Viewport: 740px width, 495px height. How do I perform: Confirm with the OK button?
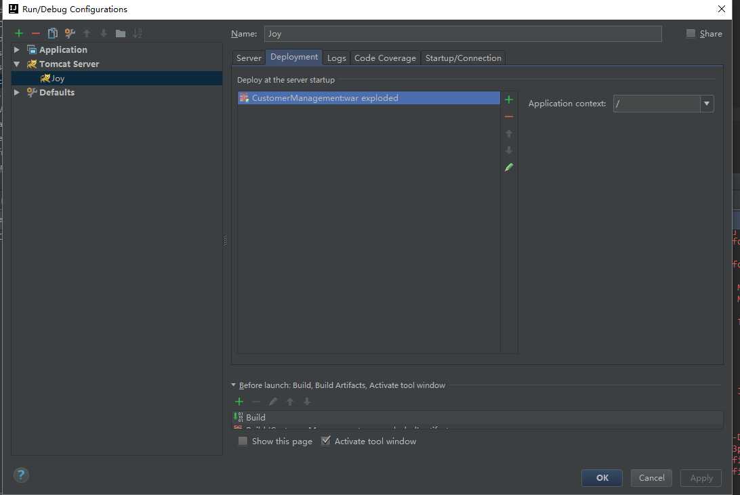pos(602,477)
